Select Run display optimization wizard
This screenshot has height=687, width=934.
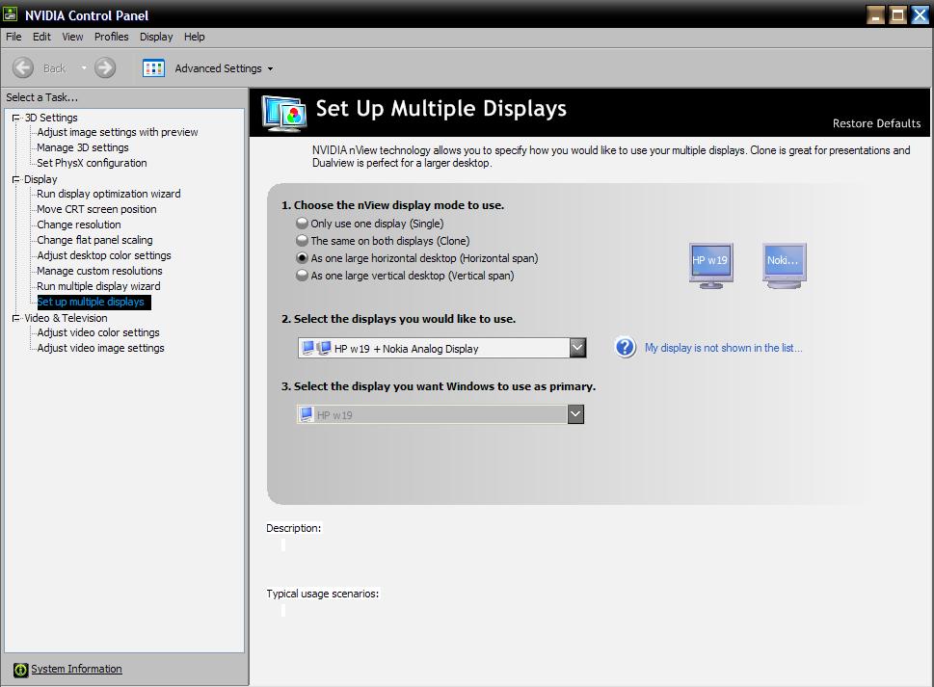point(108,194)
